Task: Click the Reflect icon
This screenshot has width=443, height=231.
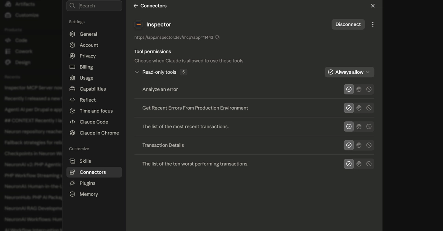Action: pyautogui.click(x=72, y=100)
